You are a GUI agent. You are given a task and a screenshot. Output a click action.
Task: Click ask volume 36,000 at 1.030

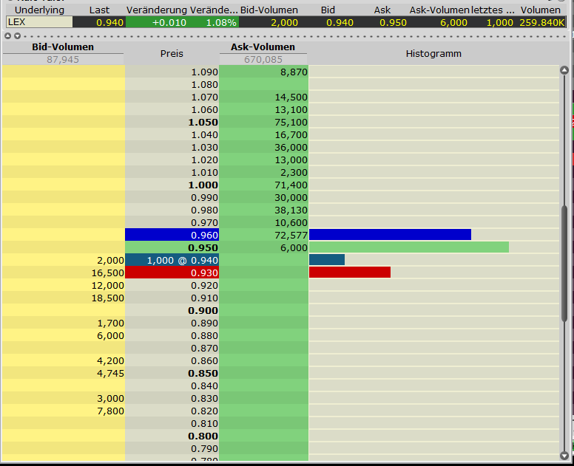(x=291, y=147)
